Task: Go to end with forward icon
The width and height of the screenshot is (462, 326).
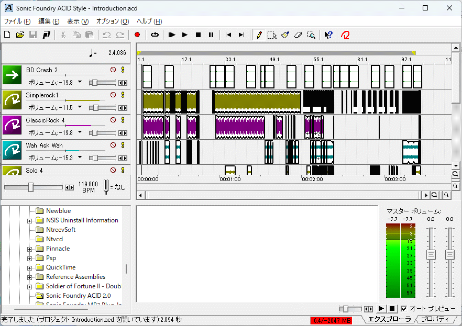Action: [x=241, y=35]
